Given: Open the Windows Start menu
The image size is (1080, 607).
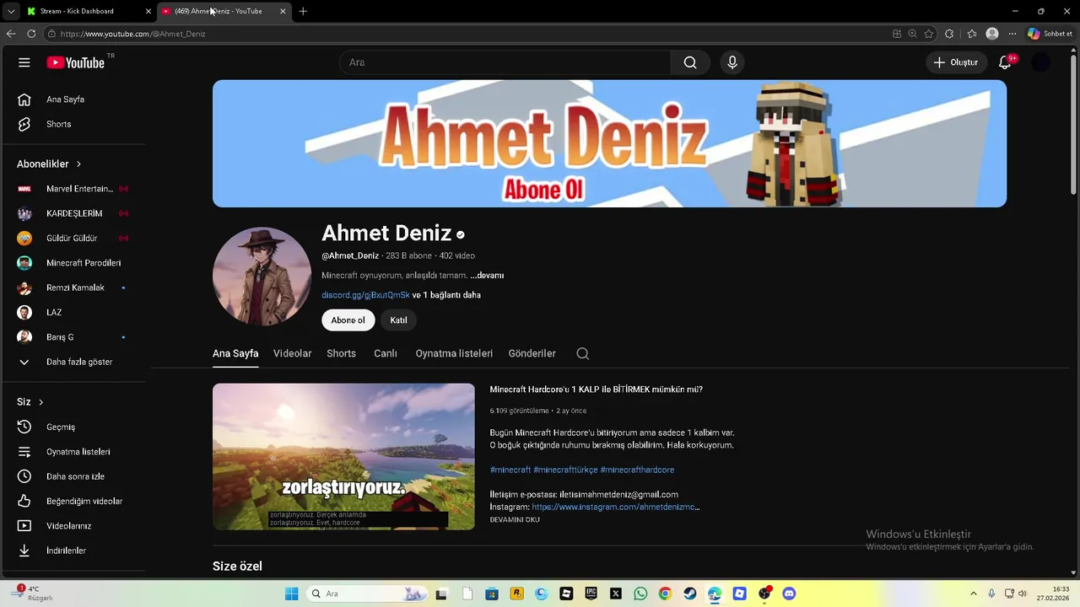Looking at the screenshot, I should (x=292, y=594).
